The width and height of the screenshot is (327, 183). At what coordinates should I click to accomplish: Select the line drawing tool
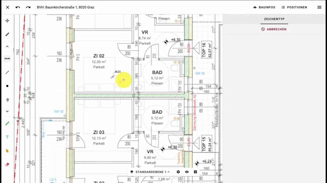click(7, 72)
